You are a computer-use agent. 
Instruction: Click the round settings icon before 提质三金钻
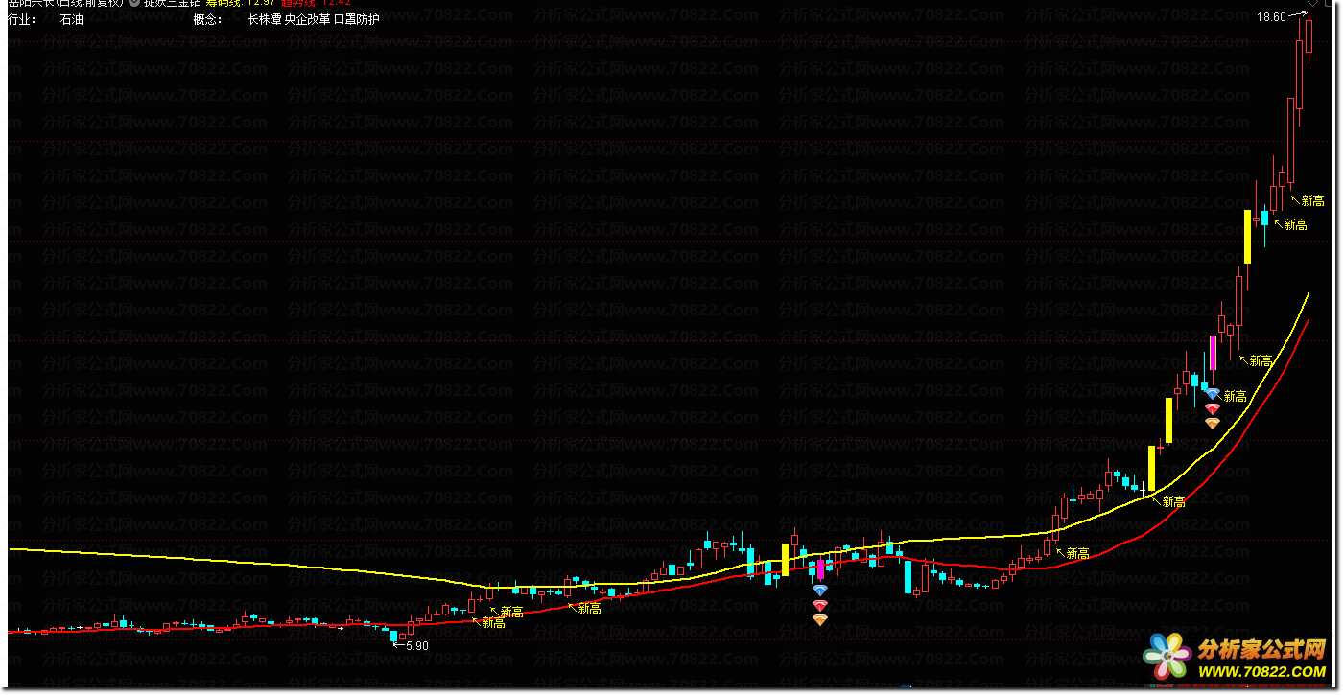coord(133,3)
